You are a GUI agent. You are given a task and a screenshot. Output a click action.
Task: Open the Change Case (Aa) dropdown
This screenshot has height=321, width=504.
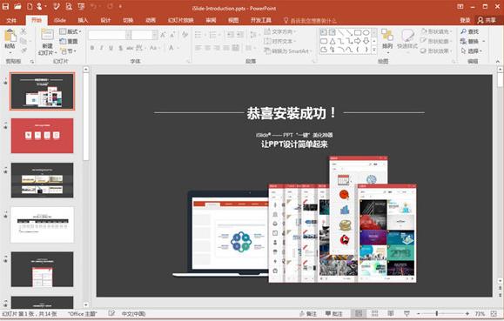(x=154, y=48)
